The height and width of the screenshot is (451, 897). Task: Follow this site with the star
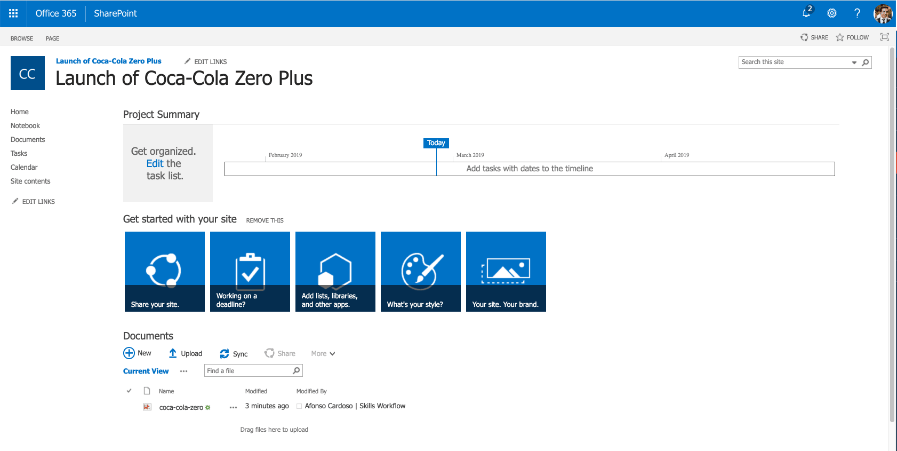[x=840, y=37]
